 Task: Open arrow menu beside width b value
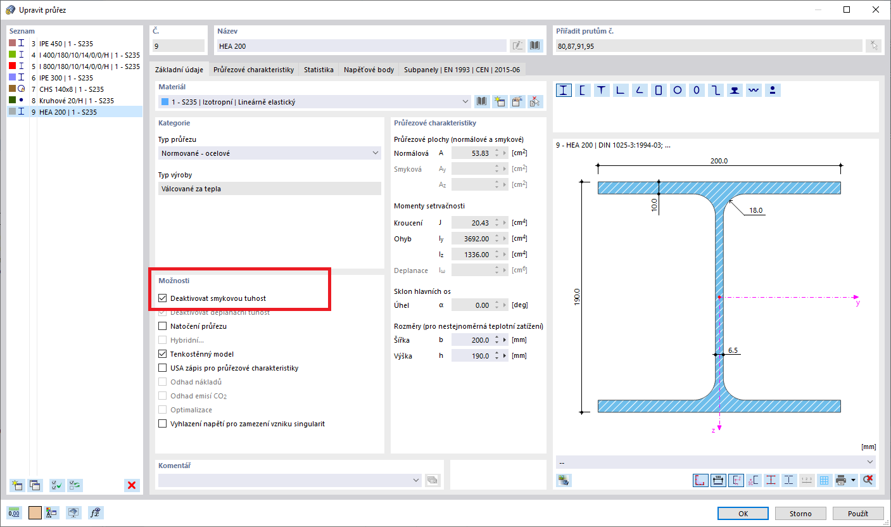point(505,340)
